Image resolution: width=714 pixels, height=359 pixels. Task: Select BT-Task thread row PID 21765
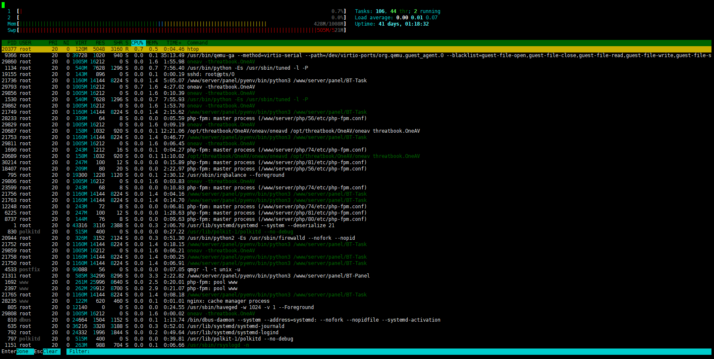[356, 295]
